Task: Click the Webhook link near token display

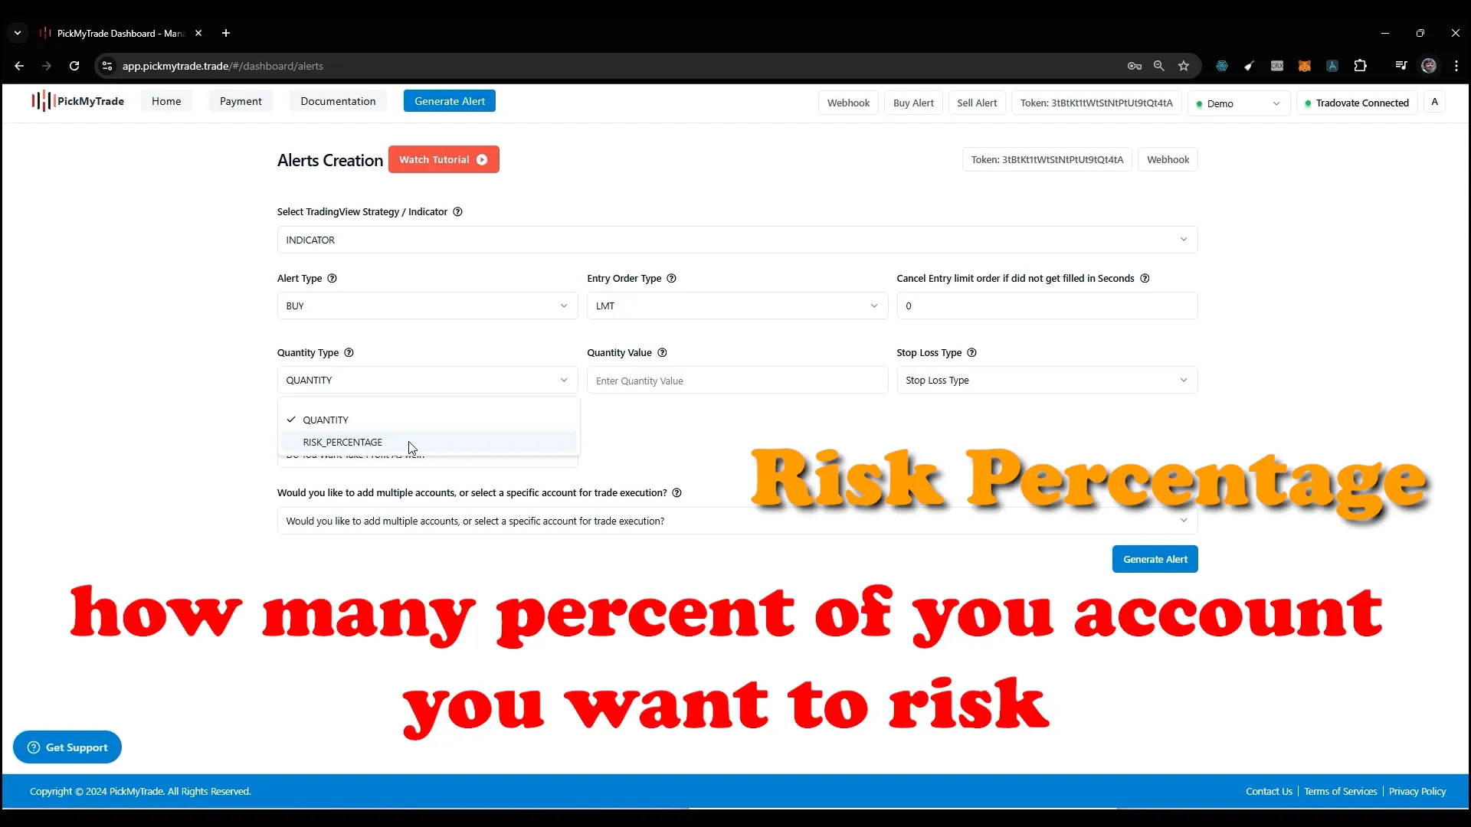Action: [1172, 159]
